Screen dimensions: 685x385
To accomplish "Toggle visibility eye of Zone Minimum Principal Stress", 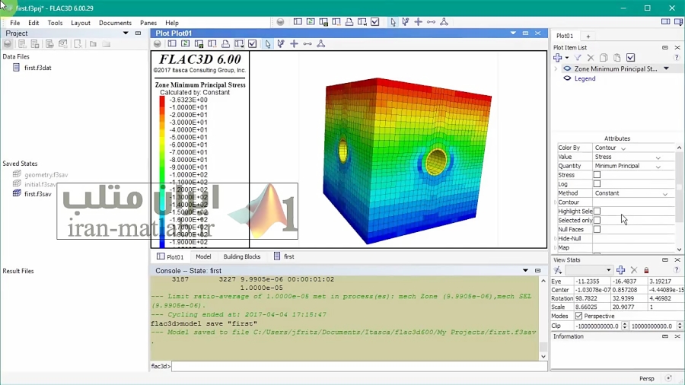I will coord(567,68).
